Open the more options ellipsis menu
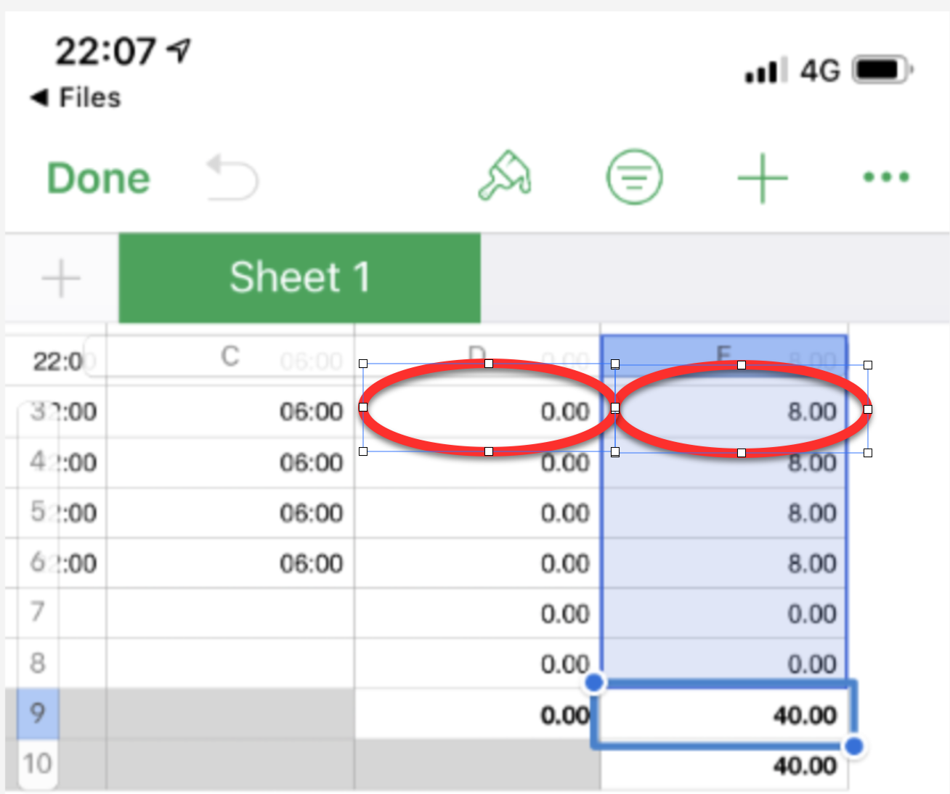This screenshot has height=794, width=950. (x=886, y=177)
